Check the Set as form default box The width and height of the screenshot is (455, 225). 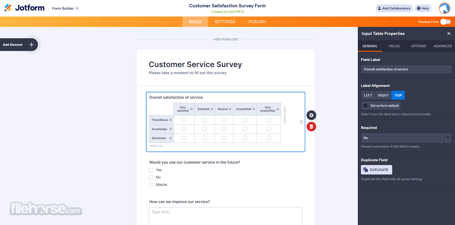click(365, 106)
